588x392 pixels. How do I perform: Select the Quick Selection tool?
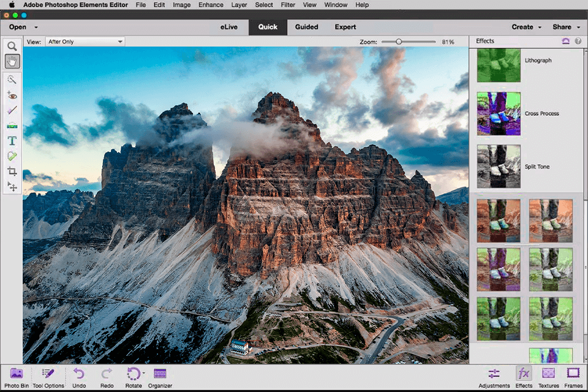point(12,80)
